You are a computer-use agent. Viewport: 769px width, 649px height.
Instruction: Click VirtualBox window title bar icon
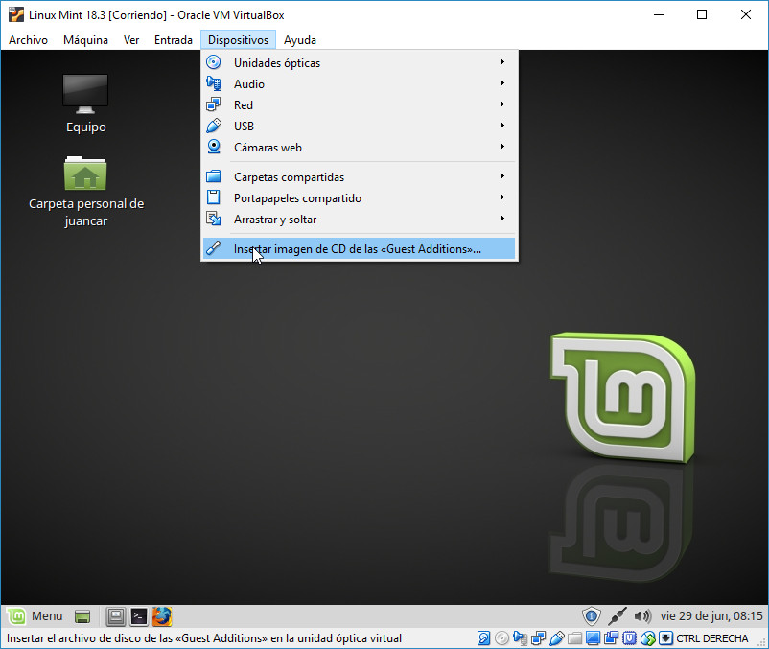16,14
